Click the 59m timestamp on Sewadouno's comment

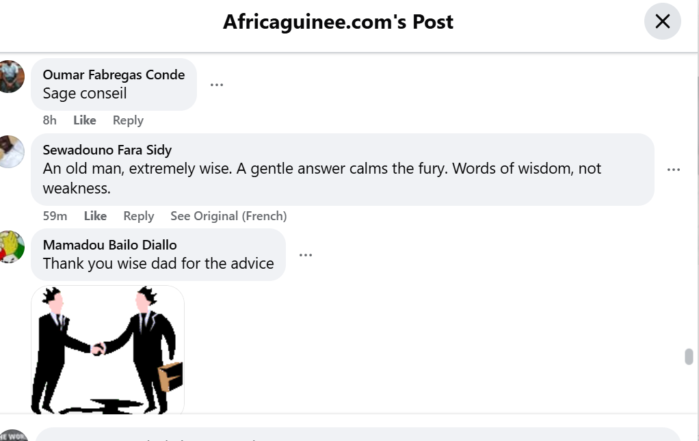point(55,216)
